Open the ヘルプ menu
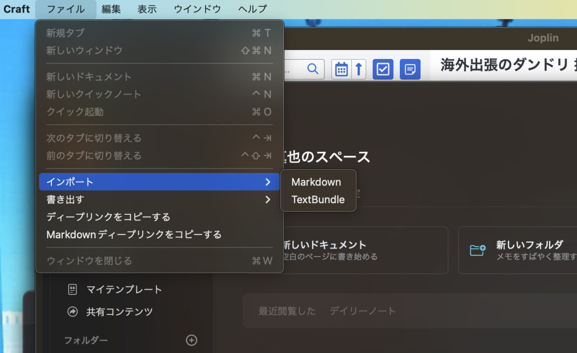Screen dimensions: 577x353 pyautogui.click(x=252, y=9)
